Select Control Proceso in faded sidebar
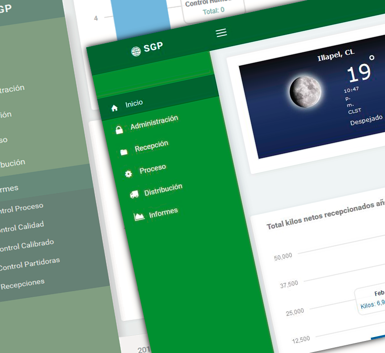Viewport: 385px width, 353px height. point(21,208)
